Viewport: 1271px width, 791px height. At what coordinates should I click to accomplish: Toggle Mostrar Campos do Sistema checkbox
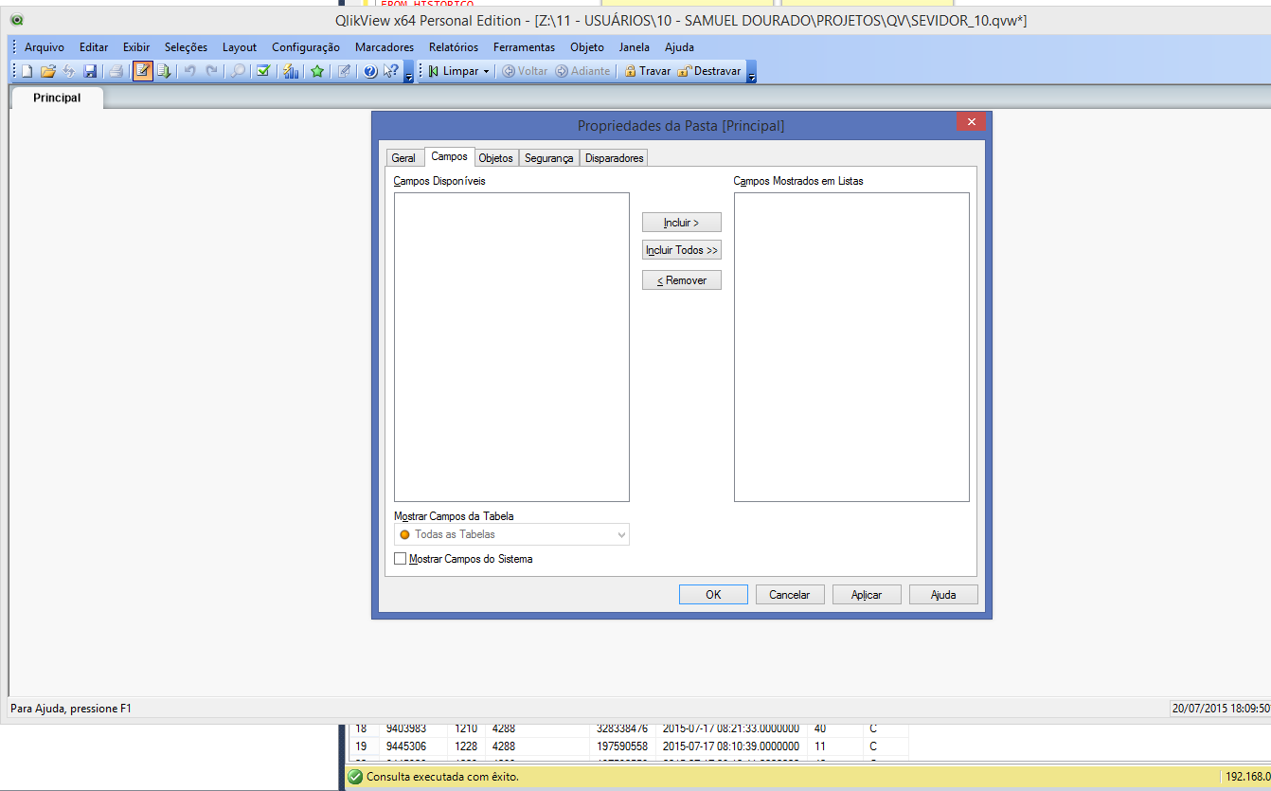[x=400, y=559]
